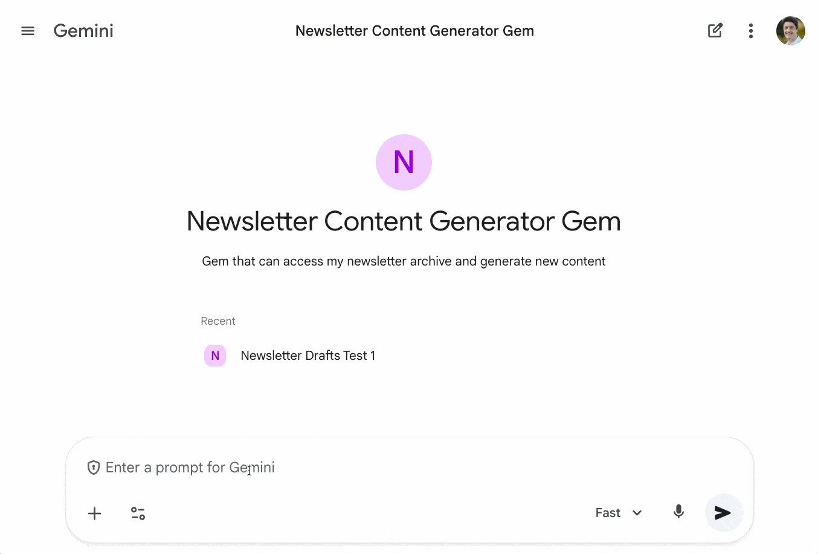Viewport: 818px width, 554px height.
Task: Click the large purple N gem avatar
Action: (404, 162)
